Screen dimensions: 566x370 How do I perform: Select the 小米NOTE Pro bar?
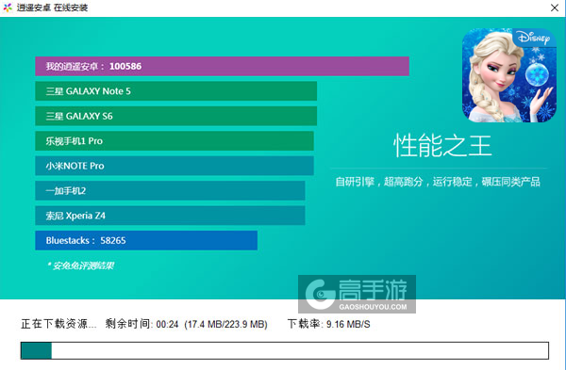coord(175,166)
